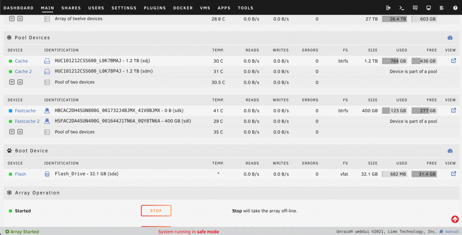Click the logout icon in top bar

pyautogui.click(x=389, y=8)
